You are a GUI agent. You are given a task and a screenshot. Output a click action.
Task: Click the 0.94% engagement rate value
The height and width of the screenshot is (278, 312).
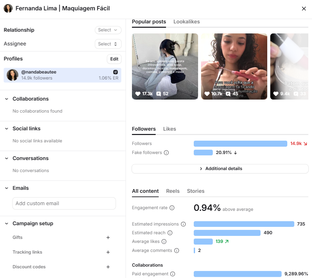207,208
